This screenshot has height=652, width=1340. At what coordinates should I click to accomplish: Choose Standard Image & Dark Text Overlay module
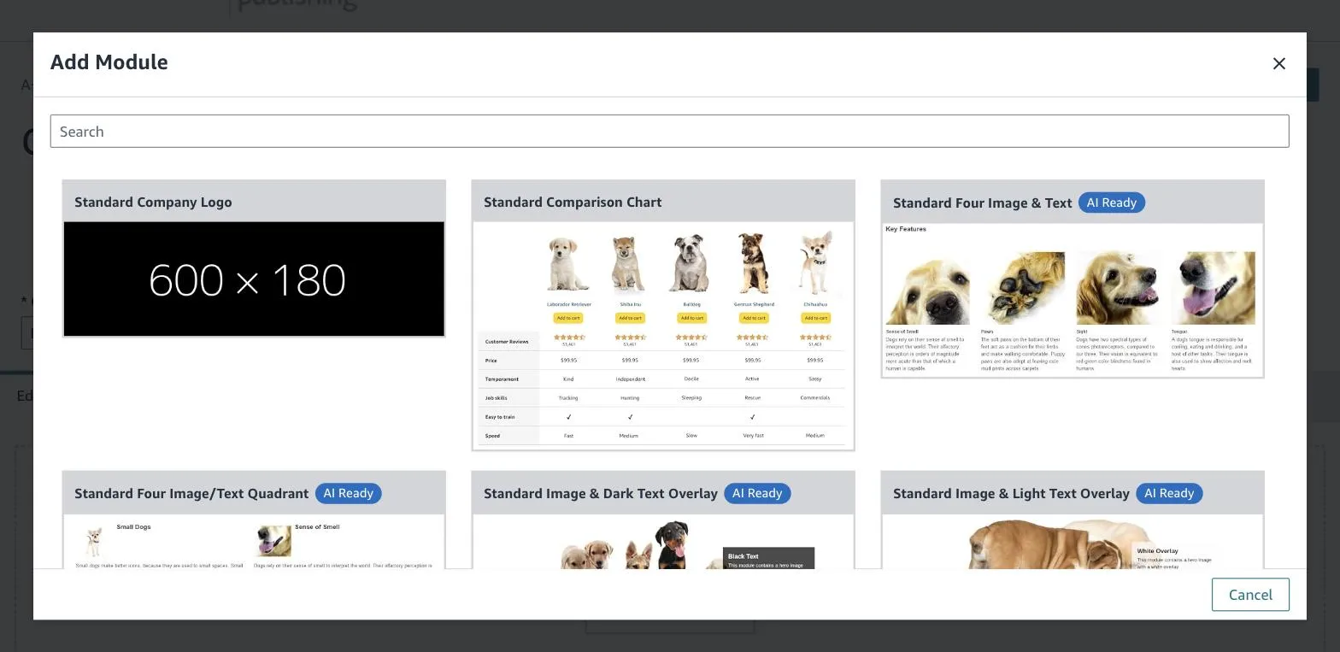tap(663, 520)
